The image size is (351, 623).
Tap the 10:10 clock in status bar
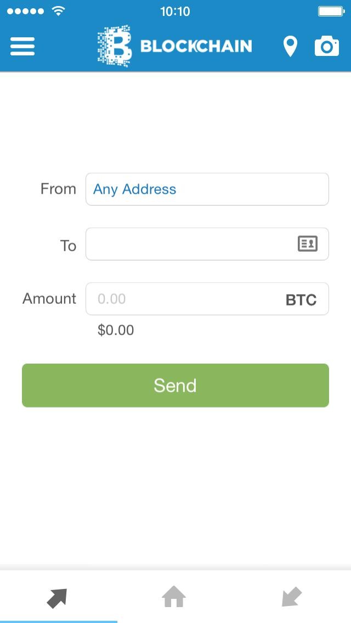point(175,12)
